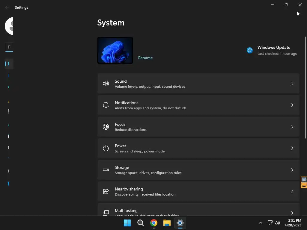Click the settings search field
Screen dimensions: 307x230
tap(9, 47)
